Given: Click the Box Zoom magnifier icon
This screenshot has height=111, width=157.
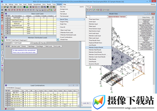Looking at the screenshot, I should pos(42,10).
